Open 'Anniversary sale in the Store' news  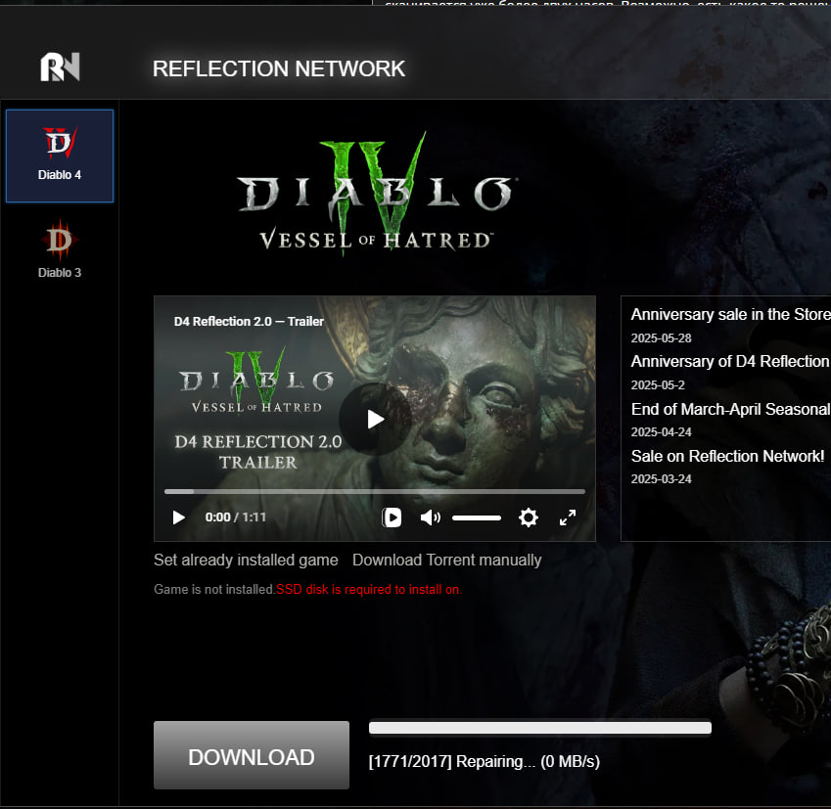coord(730,314)
